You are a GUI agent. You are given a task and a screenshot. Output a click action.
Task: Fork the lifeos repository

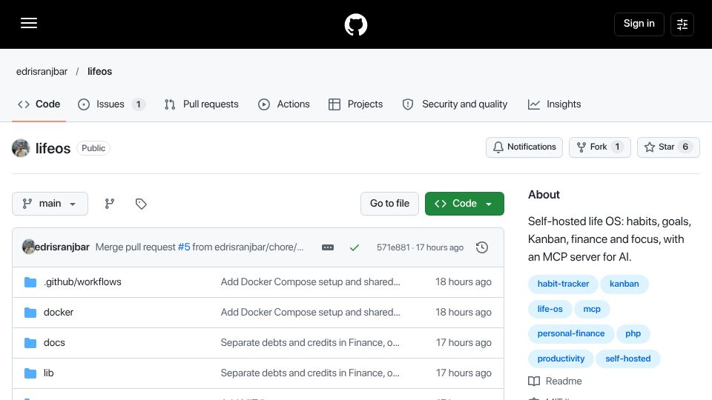point(599,147)
